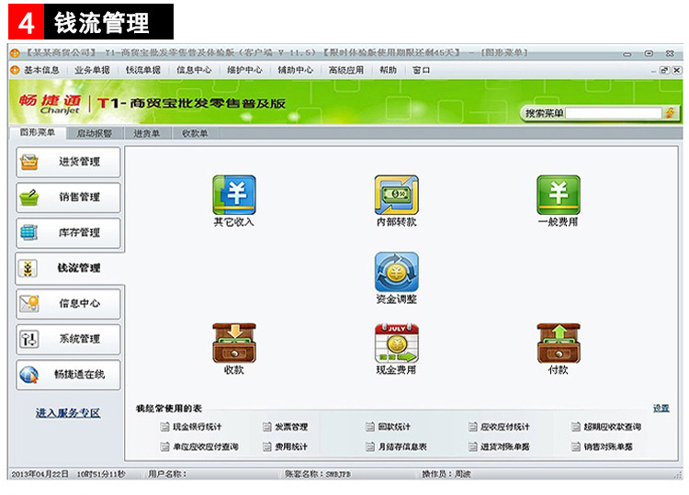The width and height of the screenshot is (689, 495).
Task: Open the 一般费用 icon
Action: pos(559,195)
